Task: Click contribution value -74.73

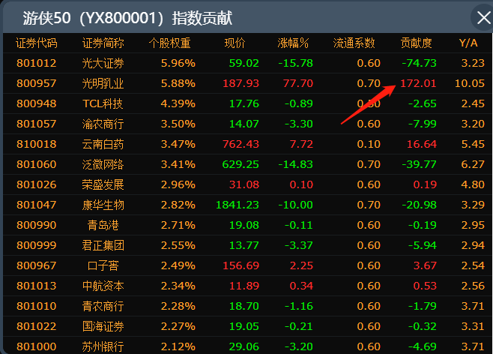Action: pyautogui.click(x=419, y=63)
